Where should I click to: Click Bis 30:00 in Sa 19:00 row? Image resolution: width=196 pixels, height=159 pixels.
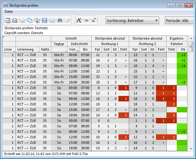85,115
